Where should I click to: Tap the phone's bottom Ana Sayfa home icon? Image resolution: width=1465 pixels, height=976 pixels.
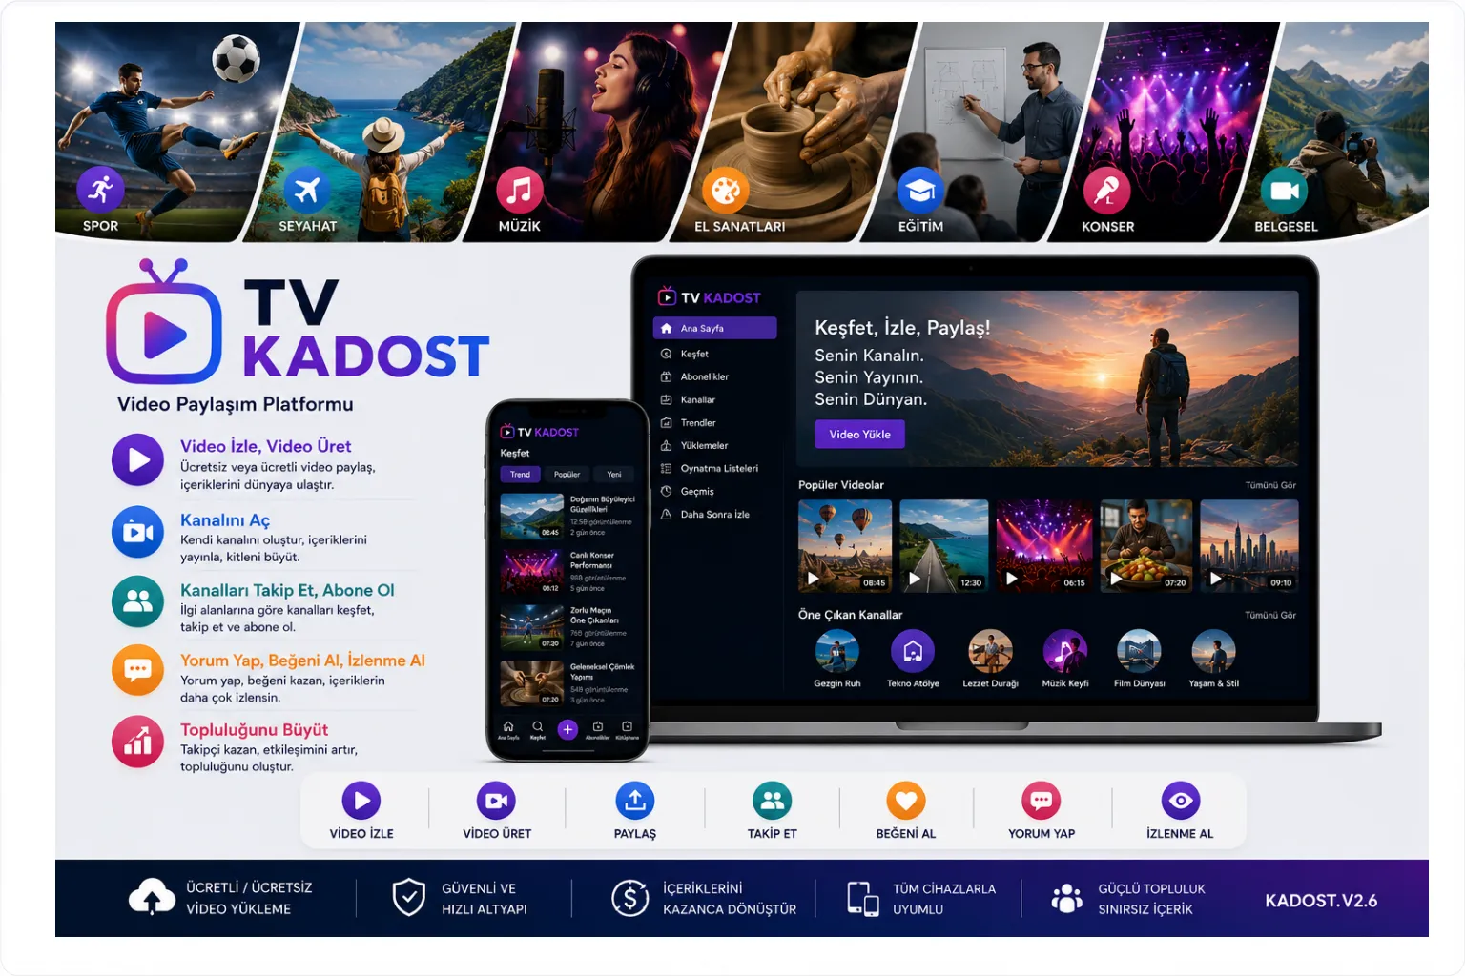pyautogui.click(x=508, y=729)
